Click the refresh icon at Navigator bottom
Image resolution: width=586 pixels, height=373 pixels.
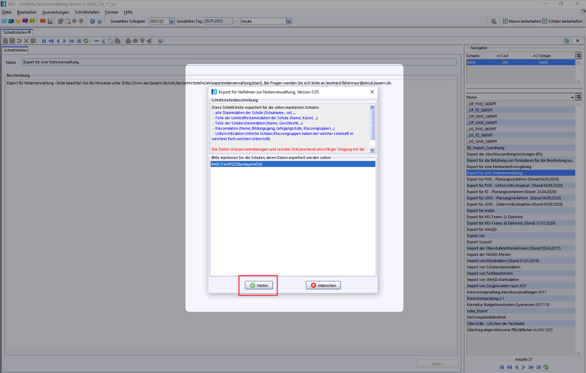(546, 367)
